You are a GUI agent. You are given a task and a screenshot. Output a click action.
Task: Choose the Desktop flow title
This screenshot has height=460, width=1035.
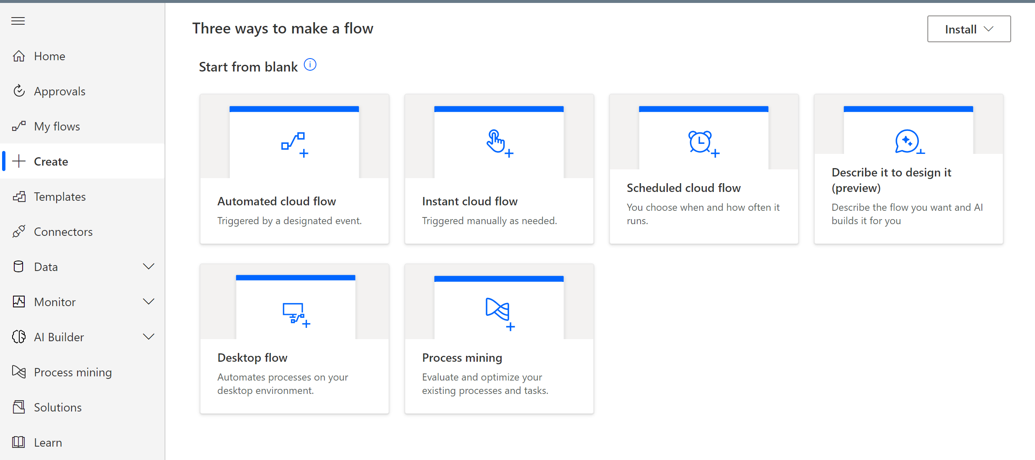252,358
